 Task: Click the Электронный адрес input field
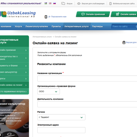61,130
